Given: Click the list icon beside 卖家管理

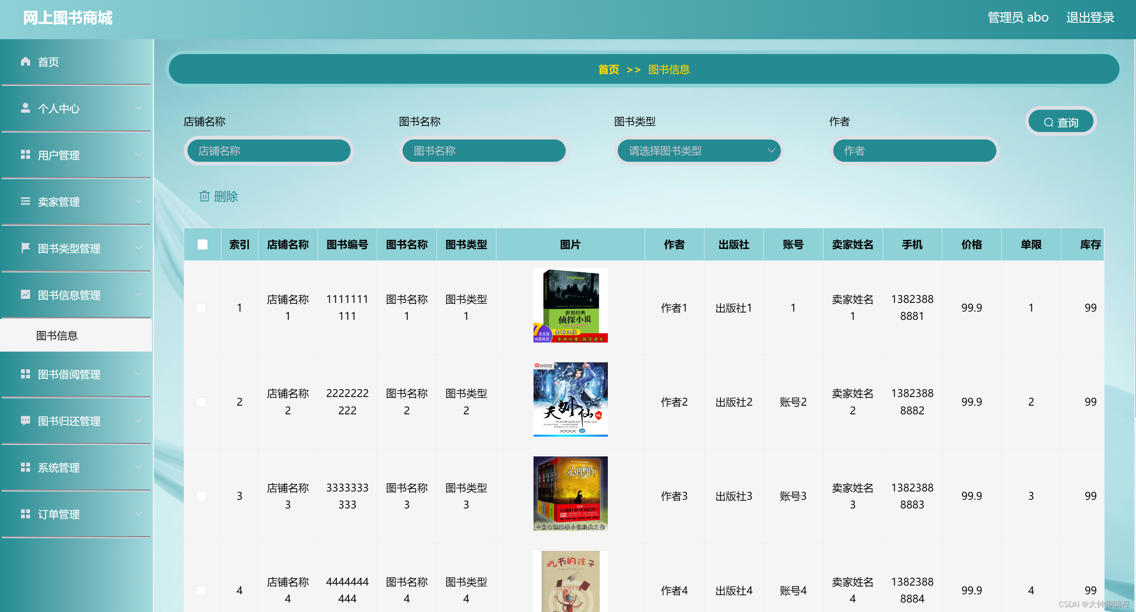Looking at the screenshot, I should pyautogui.click(x=26, y=201).
